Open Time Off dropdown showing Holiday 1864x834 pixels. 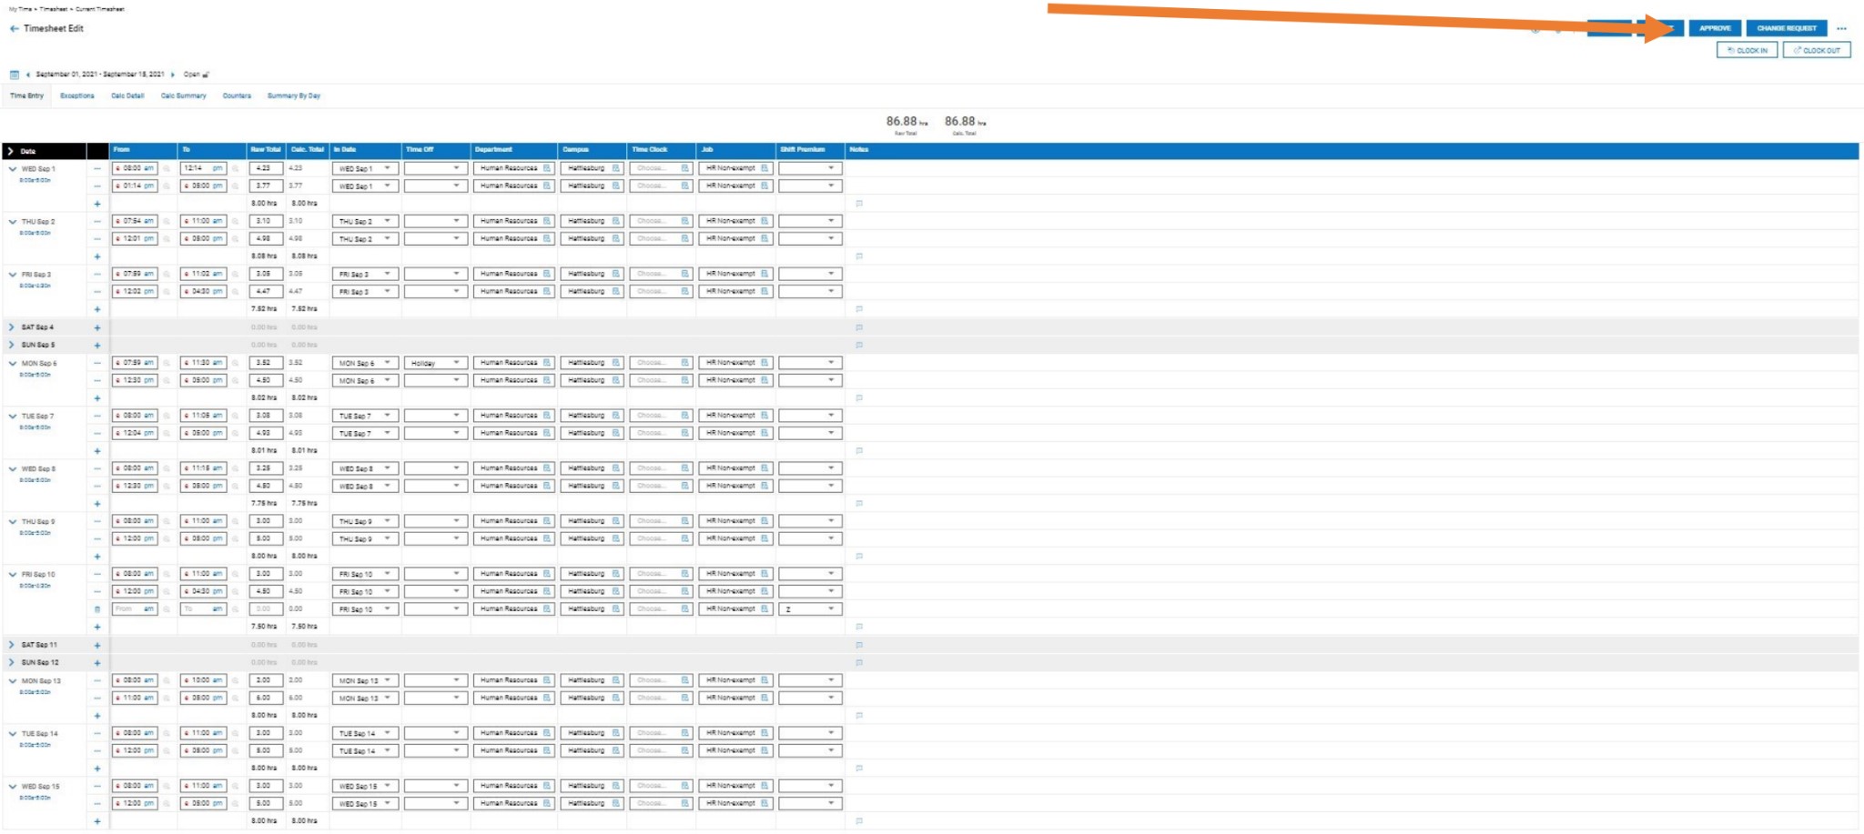436,363
